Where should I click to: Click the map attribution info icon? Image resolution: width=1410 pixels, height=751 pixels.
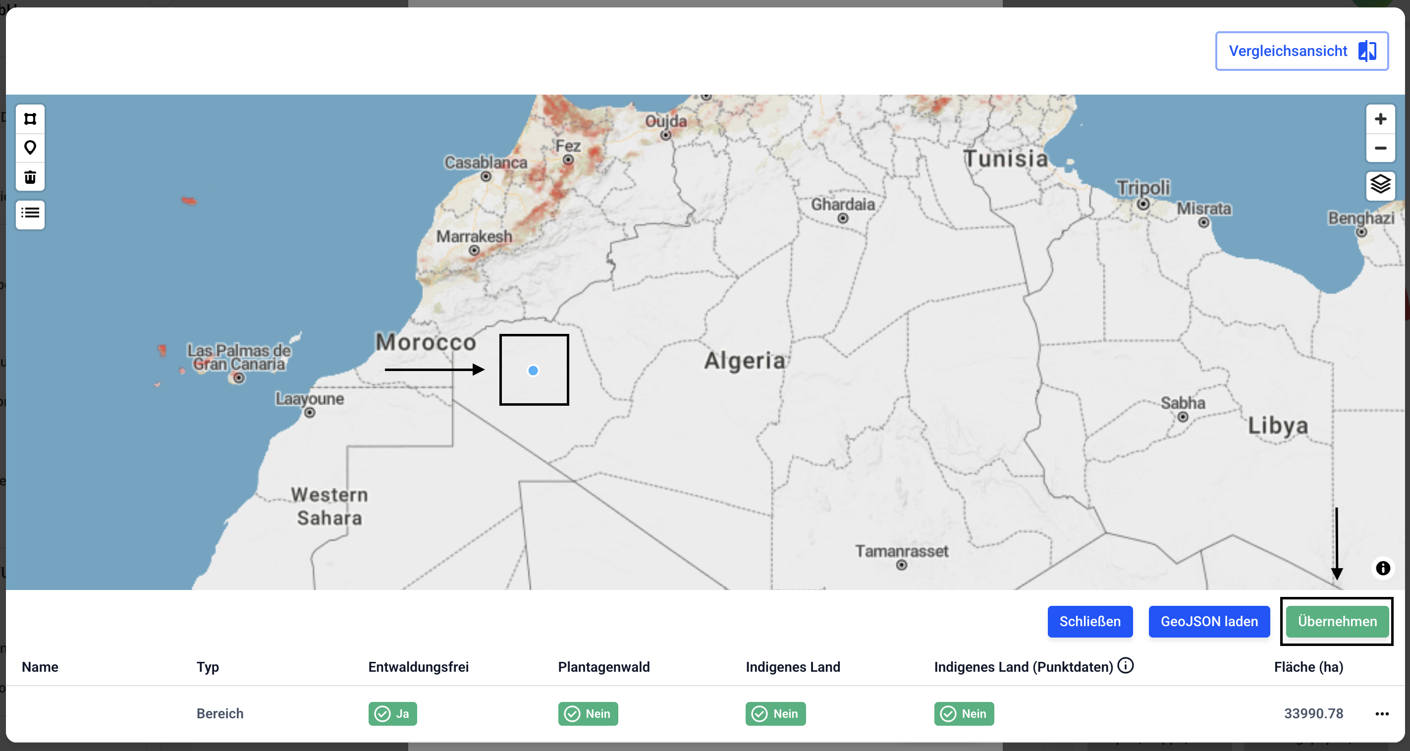pos(1383,568)
